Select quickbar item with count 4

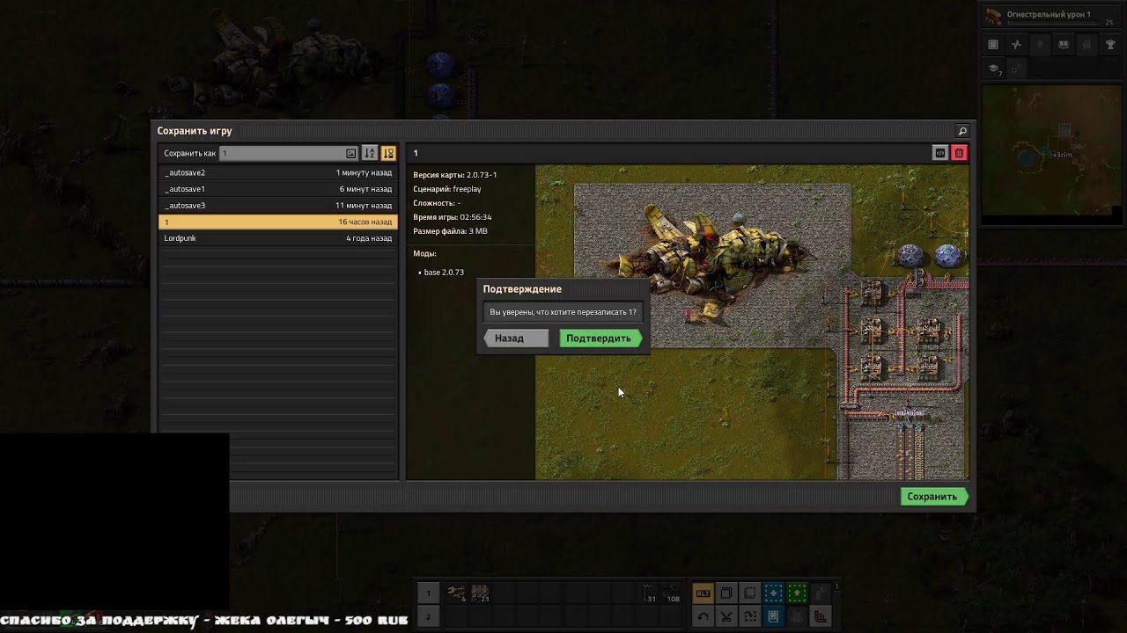pos(456,593)
